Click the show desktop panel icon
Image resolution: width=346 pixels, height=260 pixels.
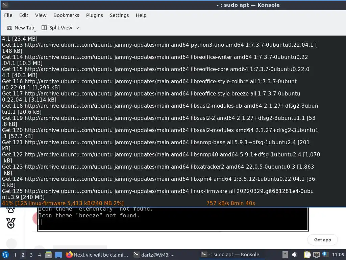point(58,255)
